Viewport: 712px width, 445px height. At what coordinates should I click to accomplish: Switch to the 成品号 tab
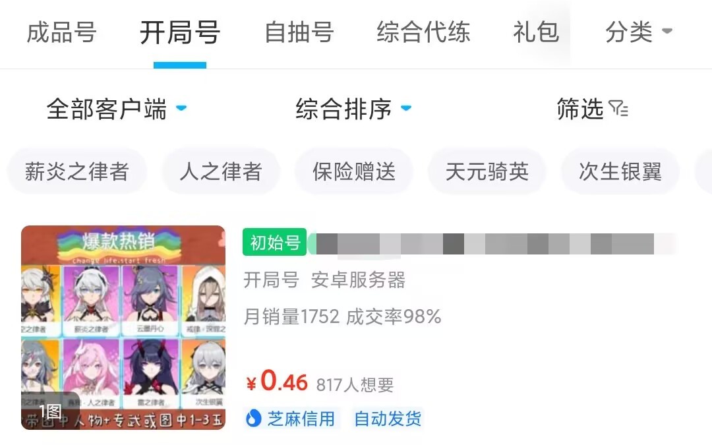[61, 33]
